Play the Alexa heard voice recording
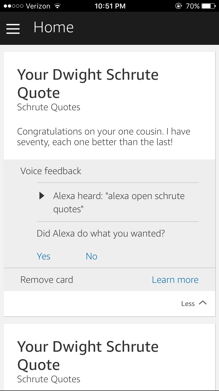Viewport: 219px width, 391px height. pos(42,196)
